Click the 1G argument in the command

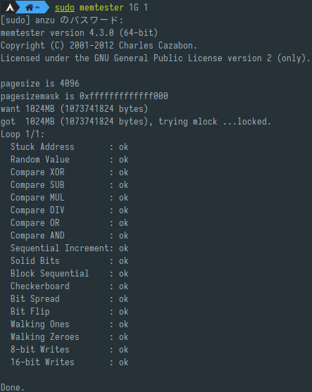point(134,8)
